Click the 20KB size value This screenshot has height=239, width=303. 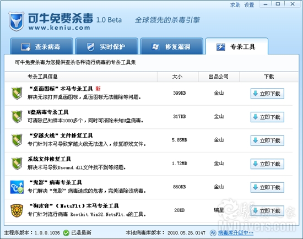[180, 210]
